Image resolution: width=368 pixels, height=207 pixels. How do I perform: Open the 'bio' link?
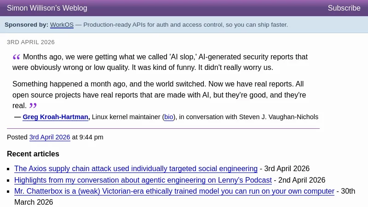coord(169,117)
